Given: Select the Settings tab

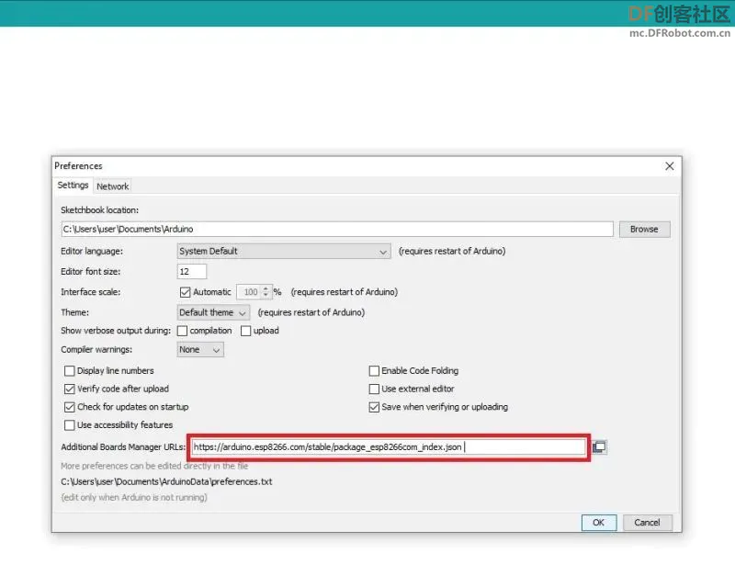Looking at the screenshot, I should point(73,186).
